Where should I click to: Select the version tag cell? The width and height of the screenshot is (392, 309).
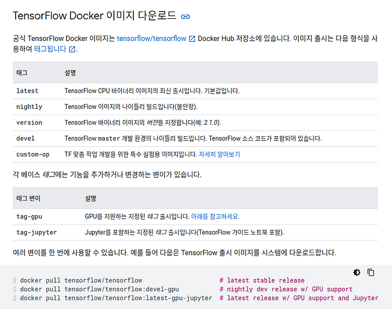(x=29, y=123)
